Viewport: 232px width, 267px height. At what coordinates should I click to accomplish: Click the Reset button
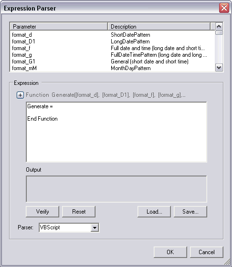[x=79, y=212]
